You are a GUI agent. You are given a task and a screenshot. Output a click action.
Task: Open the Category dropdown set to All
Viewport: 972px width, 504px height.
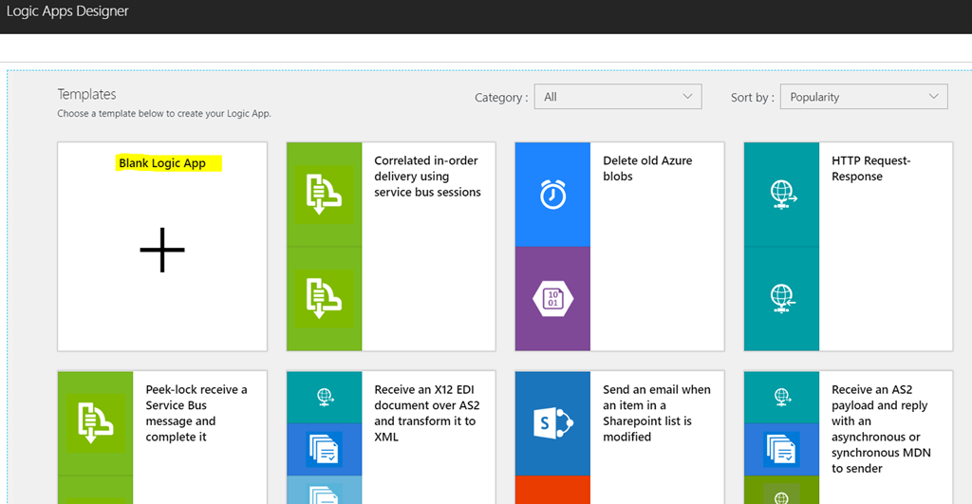coord(617,97)
